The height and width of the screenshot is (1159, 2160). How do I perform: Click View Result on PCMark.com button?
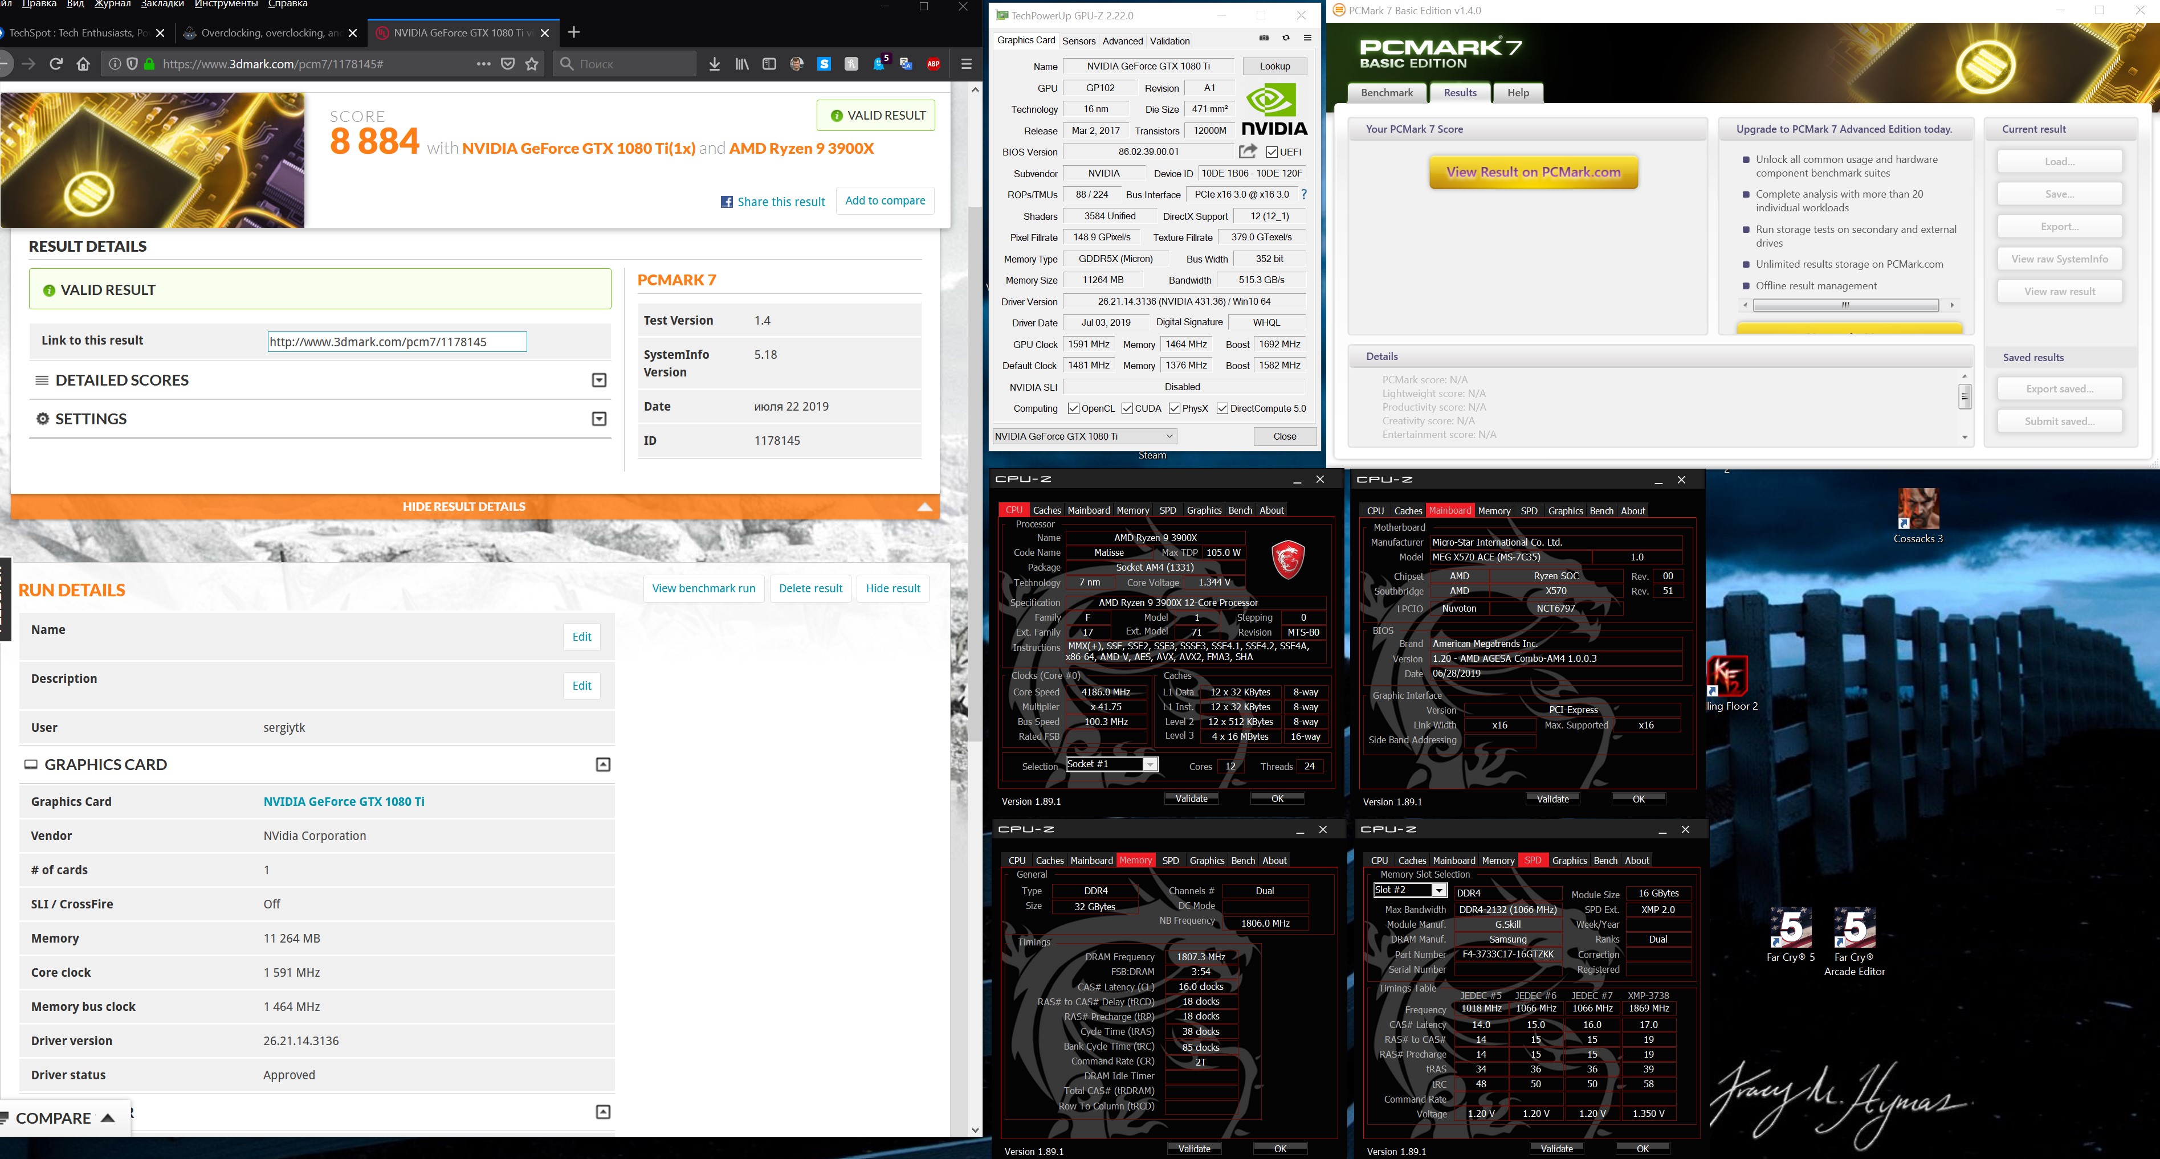tap(1534, 172)
